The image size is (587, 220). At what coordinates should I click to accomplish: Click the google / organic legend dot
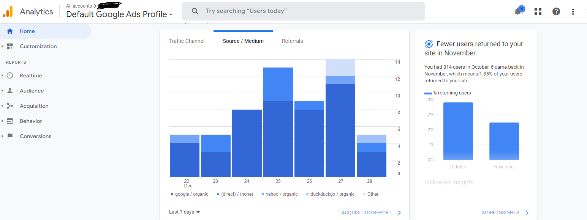tap(172, 194)
